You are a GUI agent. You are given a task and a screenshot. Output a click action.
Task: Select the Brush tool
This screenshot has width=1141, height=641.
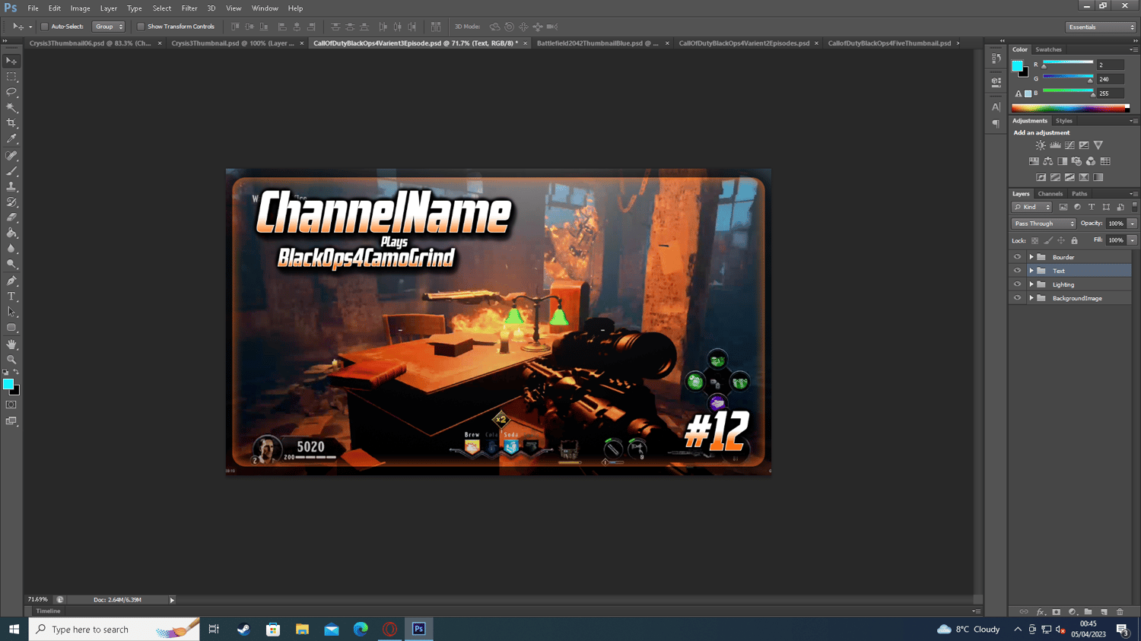point(11,171)
